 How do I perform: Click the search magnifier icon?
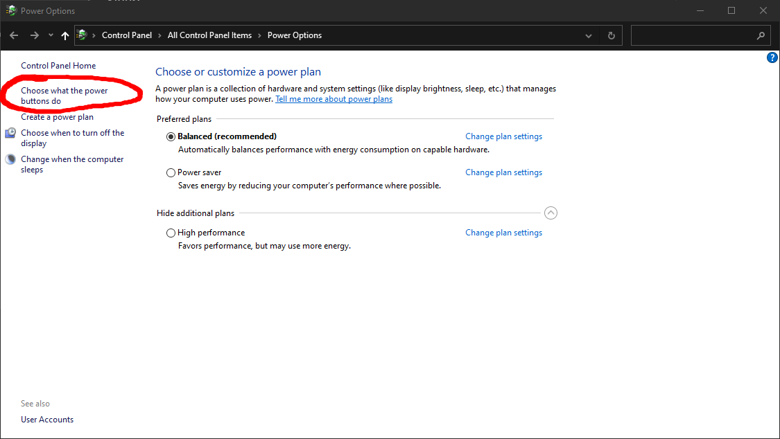pyautogui.click(x=761, y=35)
